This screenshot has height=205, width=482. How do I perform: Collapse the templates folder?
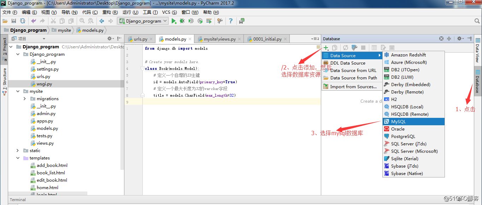pos(18,158)
